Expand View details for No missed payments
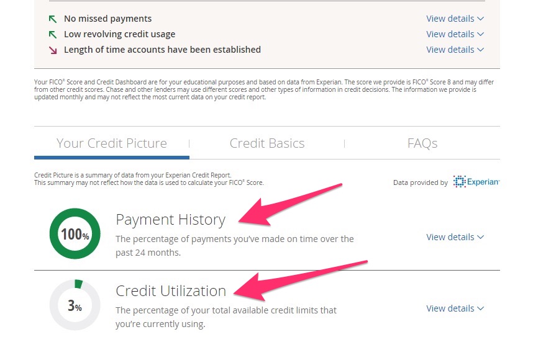 (x=455, y=19)
